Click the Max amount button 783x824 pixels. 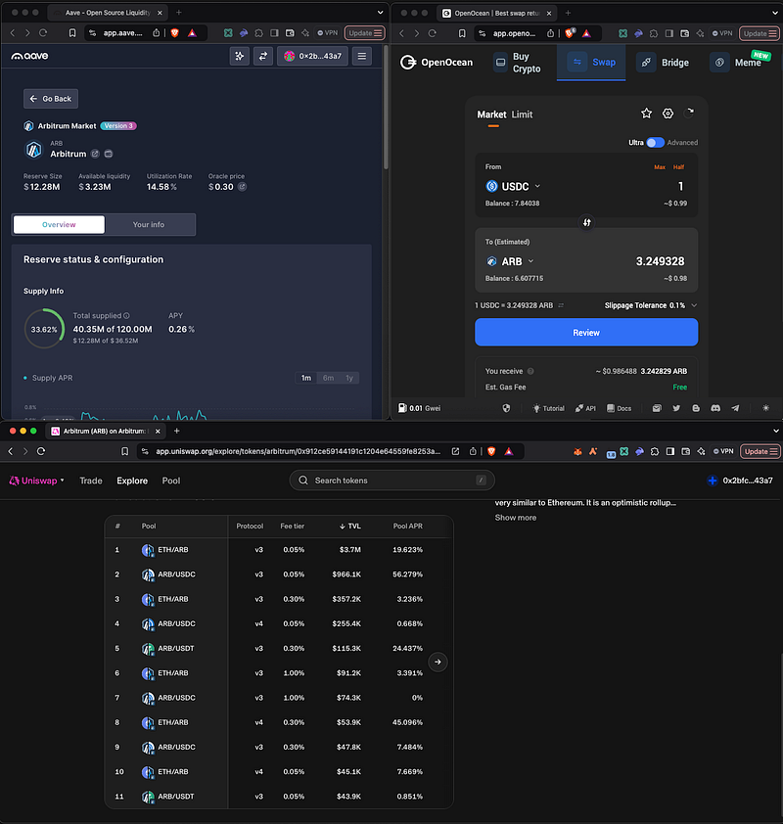[660, 167]
